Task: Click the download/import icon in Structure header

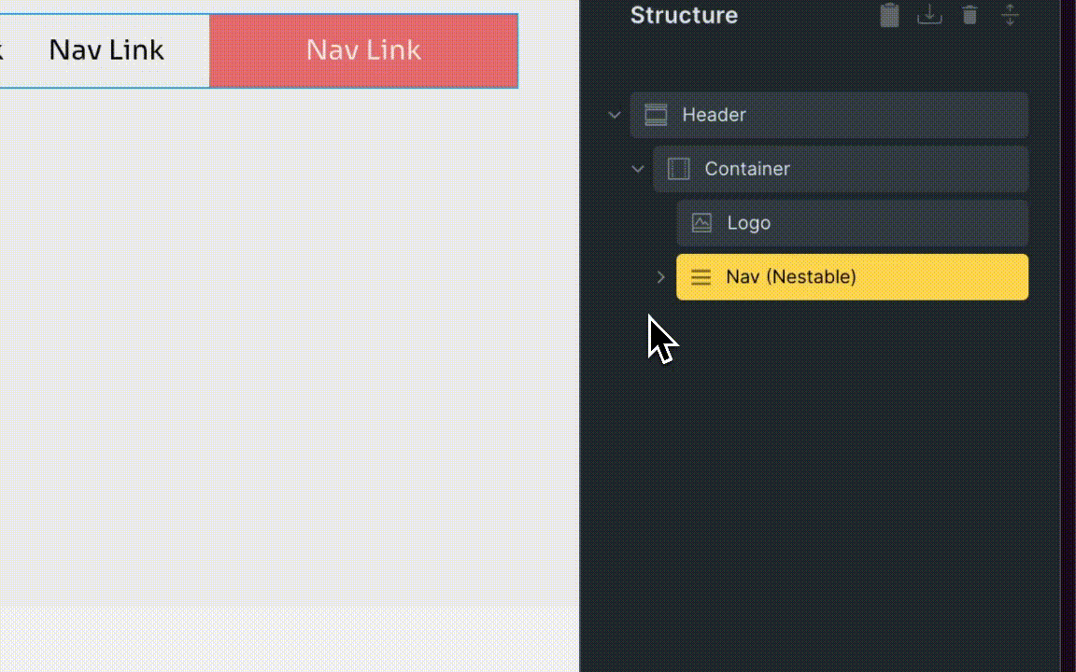Action: coord(929,15)
